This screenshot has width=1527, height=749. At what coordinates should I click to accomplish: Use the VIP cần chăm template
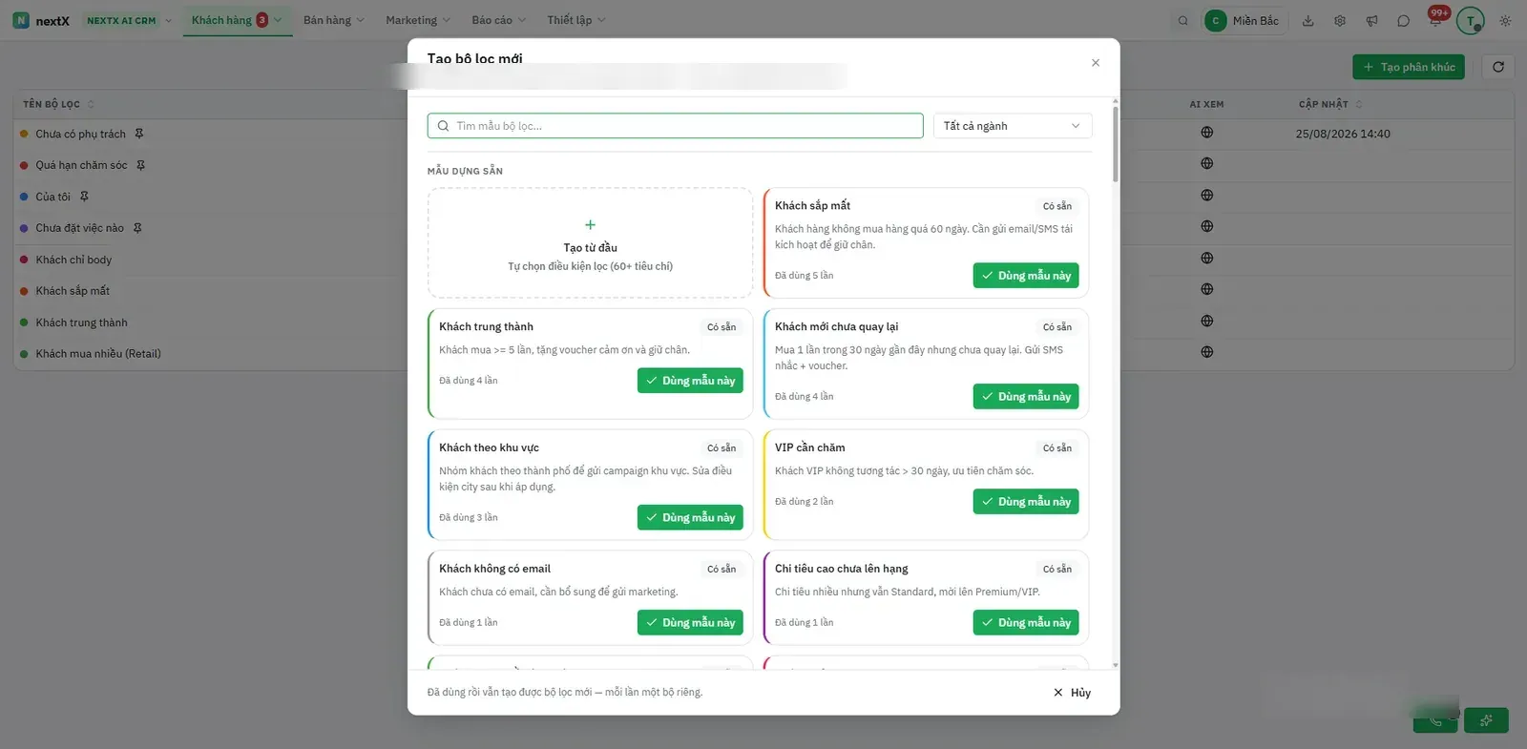click(1026, 502)
